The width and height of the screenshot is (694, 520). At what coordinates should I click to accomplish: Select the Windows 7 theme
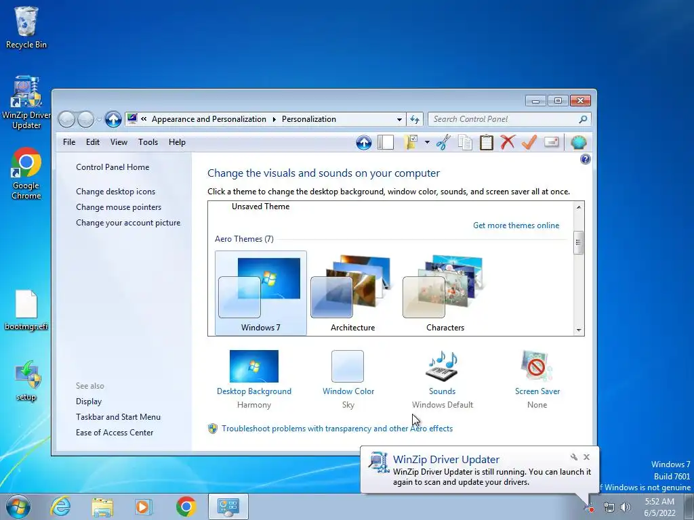coord(261,293)
